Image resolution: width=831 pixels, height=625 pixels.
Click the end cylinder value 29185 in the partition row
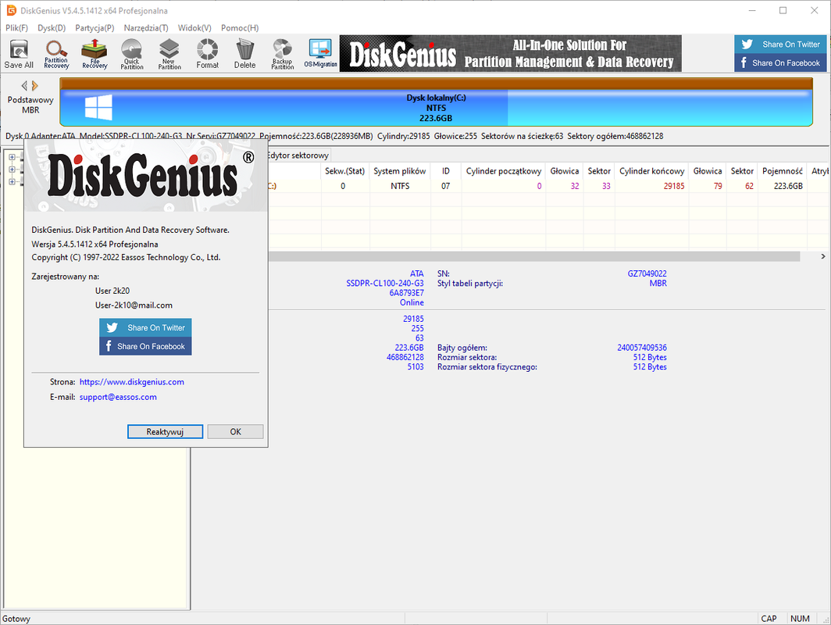point(673,186)
